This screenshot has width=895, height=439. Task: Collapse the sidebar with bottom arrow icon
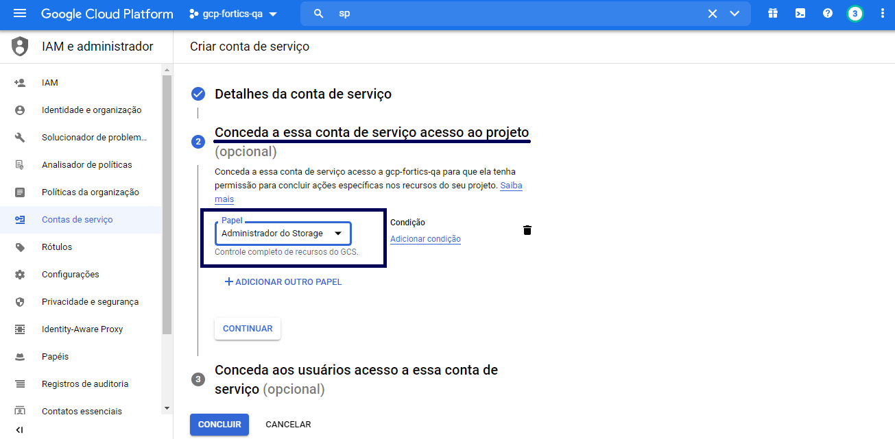(x=19, y=430)
